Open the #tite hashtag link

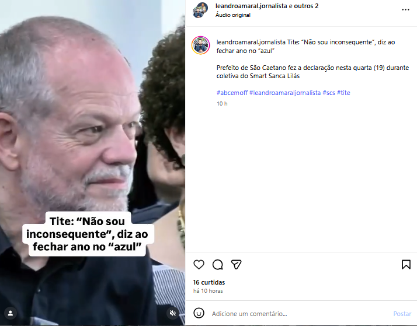pyautogui.click(x=343, y=93)
